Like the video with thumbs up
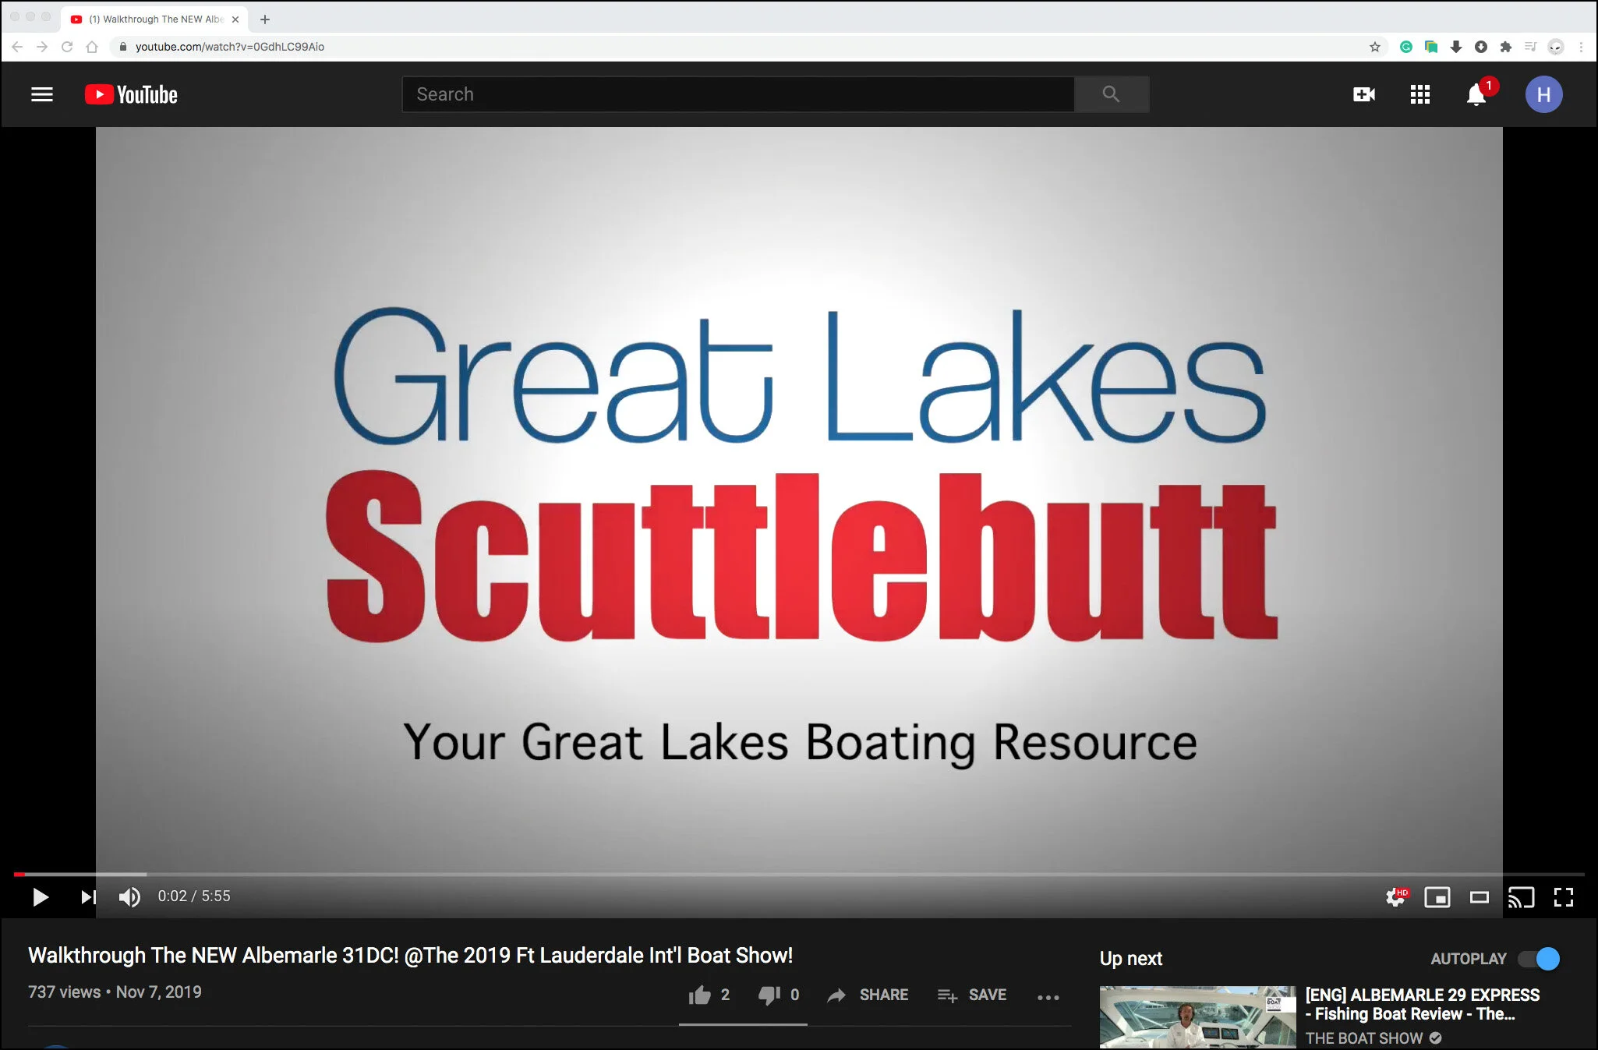 [x=700, y=995]
